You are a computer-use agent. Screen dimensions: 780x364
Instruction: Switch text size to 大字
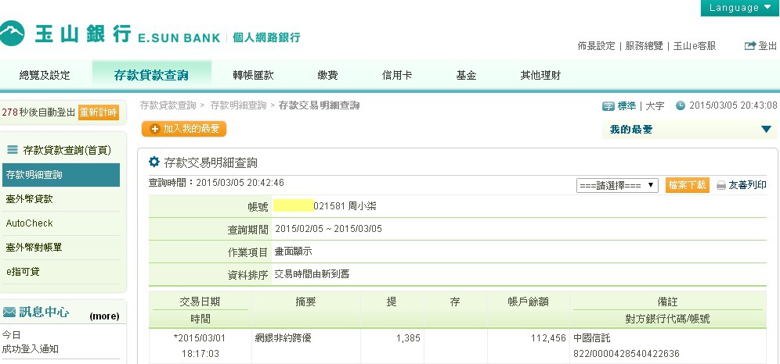click(x=655, y=105)
